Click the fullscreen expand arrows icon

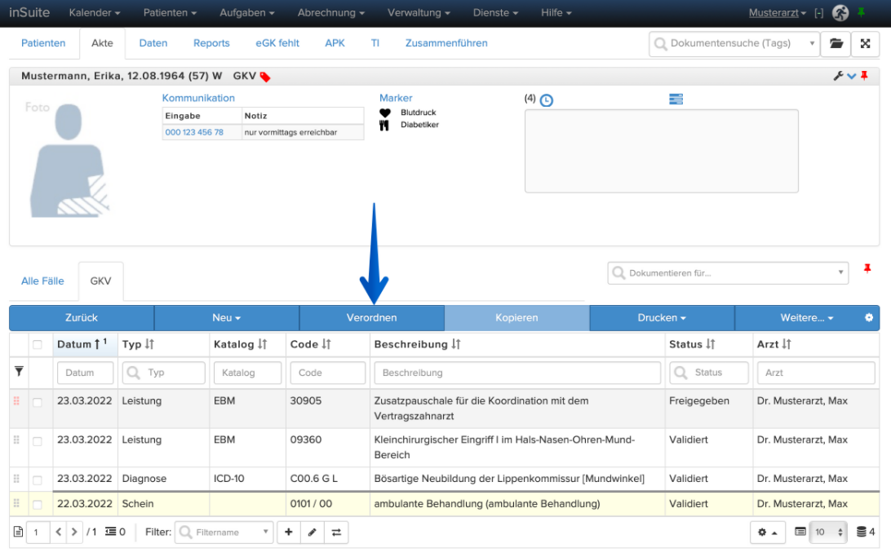[865, 43]
